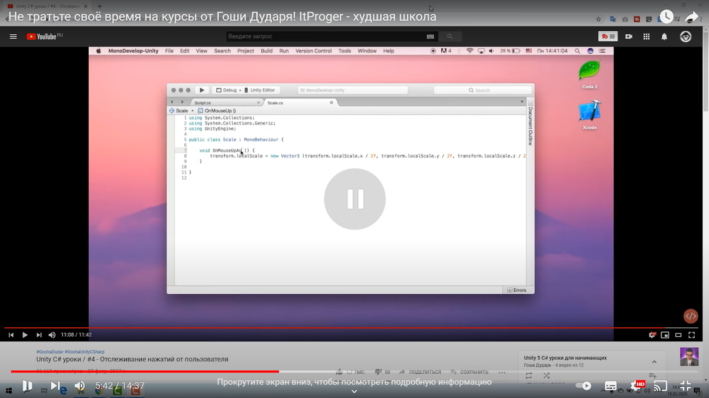The image size is (709, 398).
Task: Click ПОДЕЛИТЬСЯ share button under video
Action: click(420, 372)
